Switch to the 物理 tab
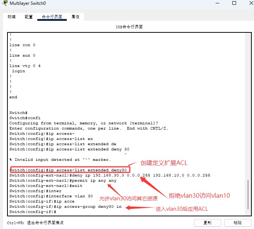The width and height of the screenshot is (254, 229). click(12, 17)
